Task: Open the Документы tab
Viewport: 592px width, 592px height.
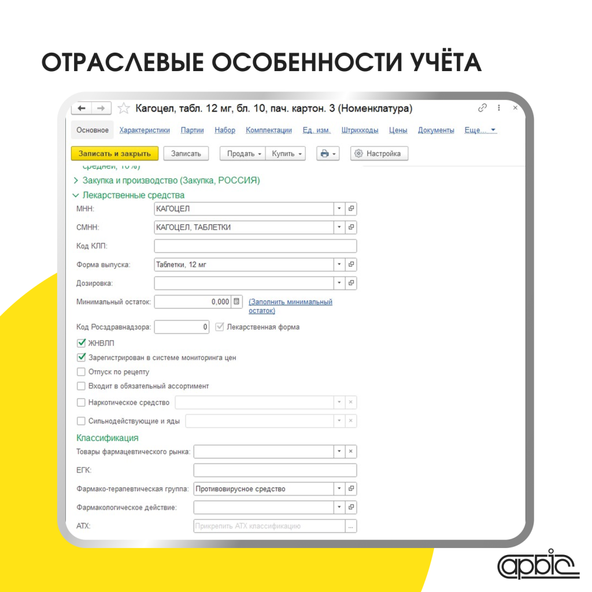Action: pos(436,130)
